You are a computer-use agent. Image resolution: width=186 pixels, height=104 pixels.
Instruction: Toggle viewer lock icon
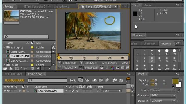(x=82, y=7)
